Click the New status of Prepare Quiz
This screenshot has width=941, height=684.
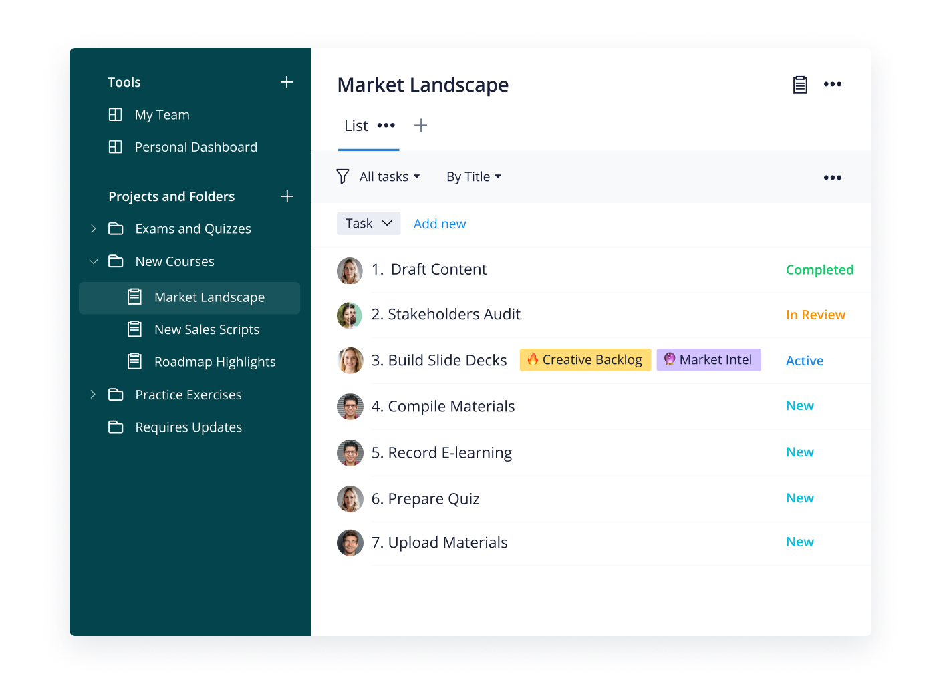pos(800,498)
